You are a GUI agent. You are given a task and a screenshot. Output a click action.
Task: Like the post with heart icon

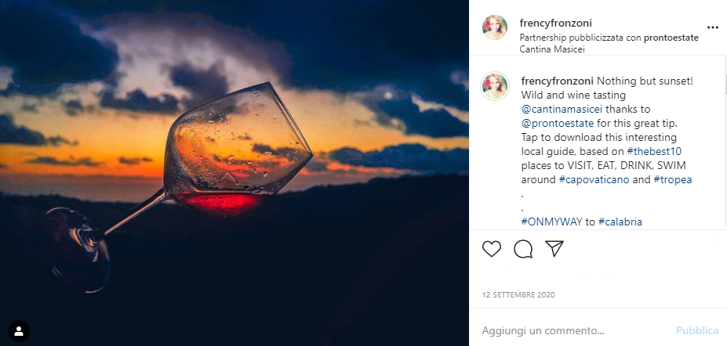pyautogui.click(x=492, y=249)
